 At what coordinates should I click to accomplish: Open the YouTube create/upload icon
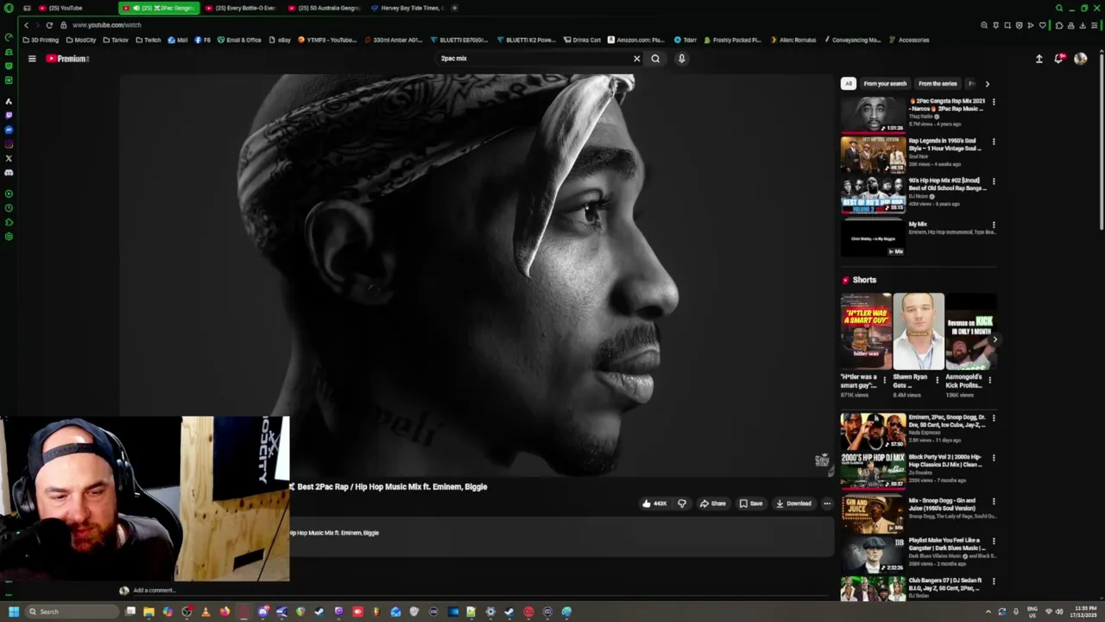point(1039,59)
